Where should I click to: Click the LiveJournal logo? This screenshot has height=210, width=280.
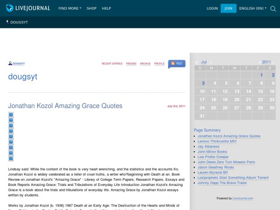tap(28, 8)
